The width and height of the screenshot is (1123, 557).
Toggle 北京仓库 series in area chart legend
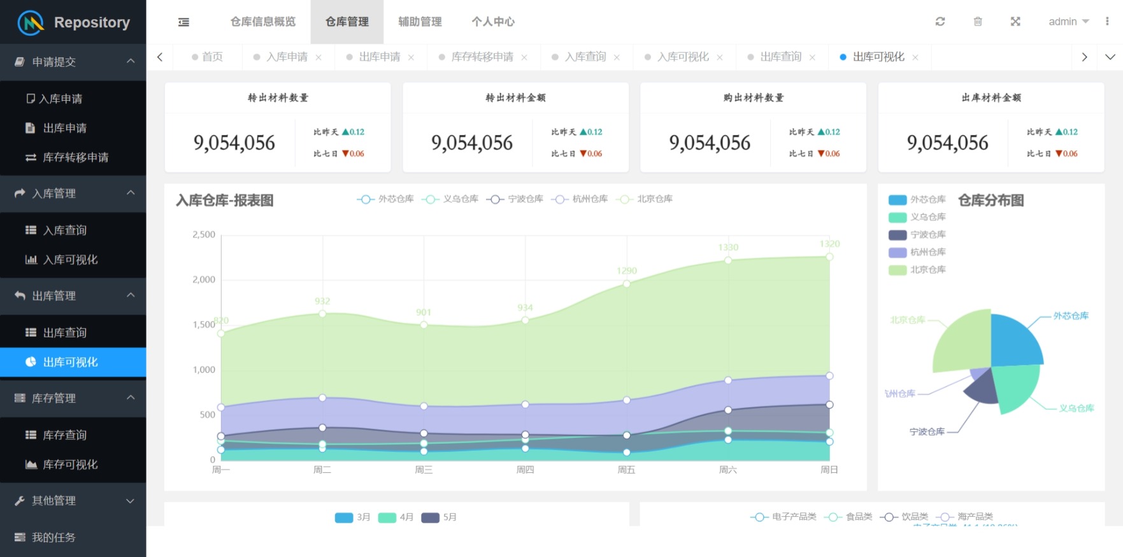pyautogui.click(x=644, y=199)
